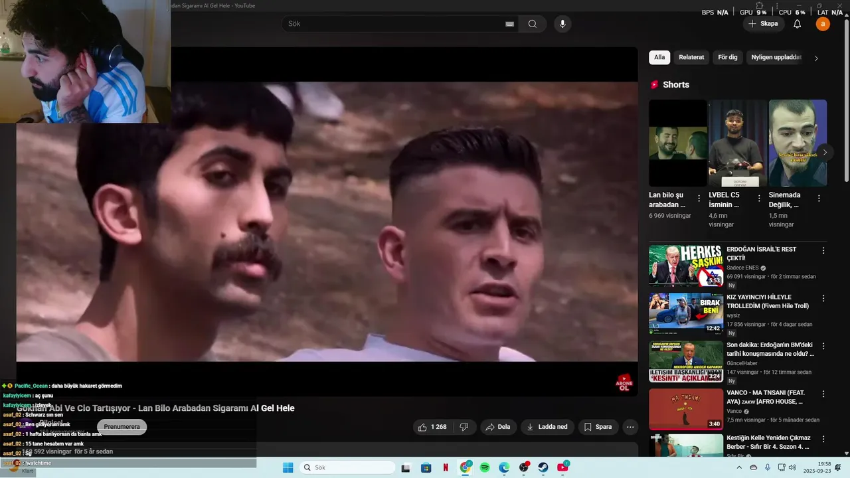The height and width of the screenshot is (478, 850).
Task: Open Microsoft Store from the taskbar
Action: pyautogui.click(x=426, y=467)
